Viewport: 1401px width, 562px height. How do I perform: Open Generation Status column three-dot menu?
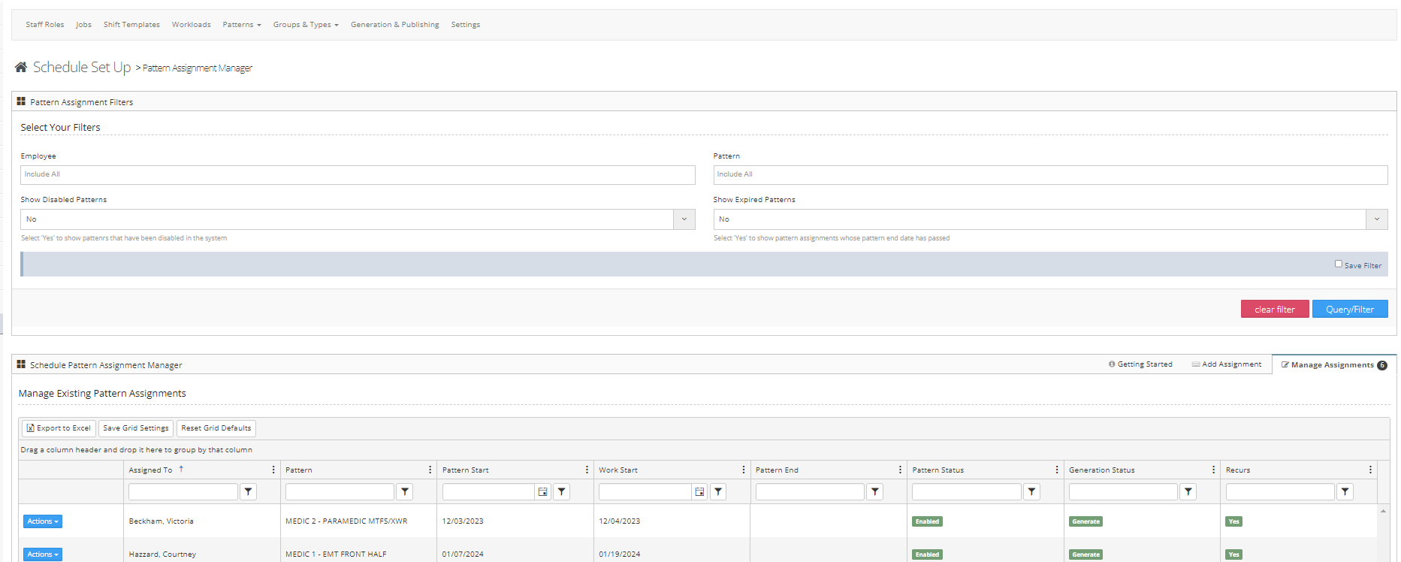(1213, 470)
